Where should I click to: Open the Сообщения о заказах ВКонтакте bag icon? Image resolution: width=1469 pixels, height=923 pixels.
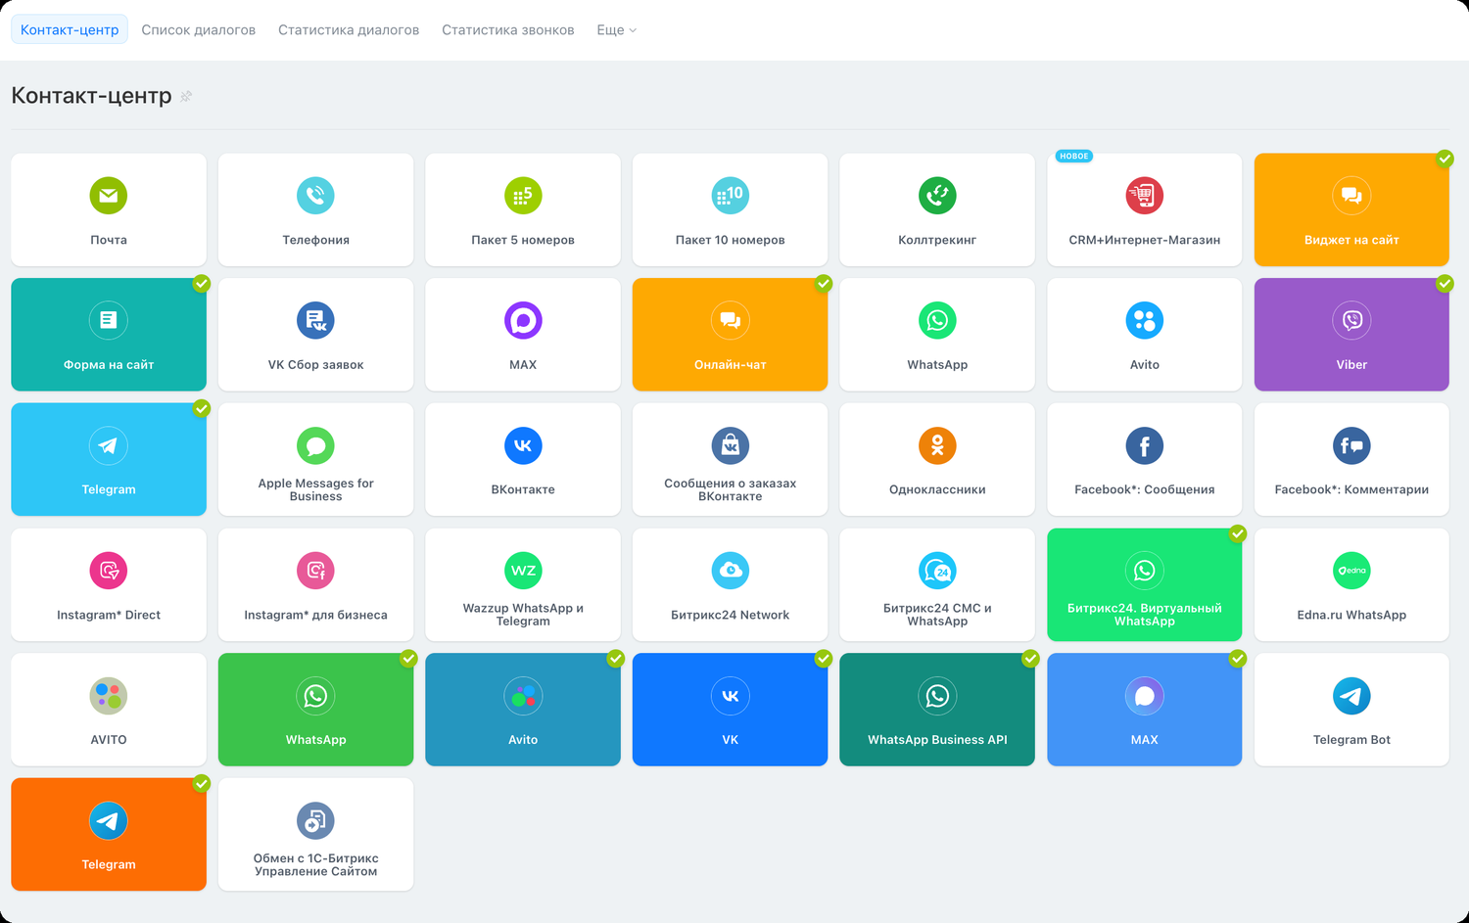730,445
